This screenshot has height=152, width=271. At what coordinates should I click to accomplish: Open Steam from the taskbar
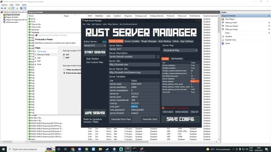(107, 149)
